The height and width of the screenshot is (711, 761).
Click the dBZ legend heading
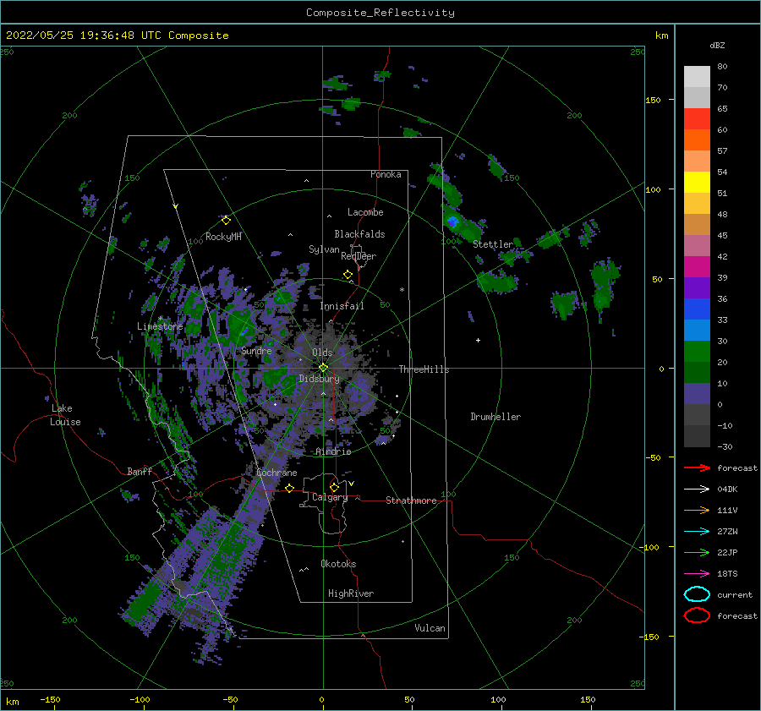click(717, 46)
